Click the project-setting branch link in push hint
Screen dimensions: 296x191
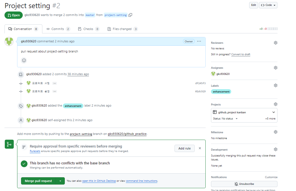81,134
